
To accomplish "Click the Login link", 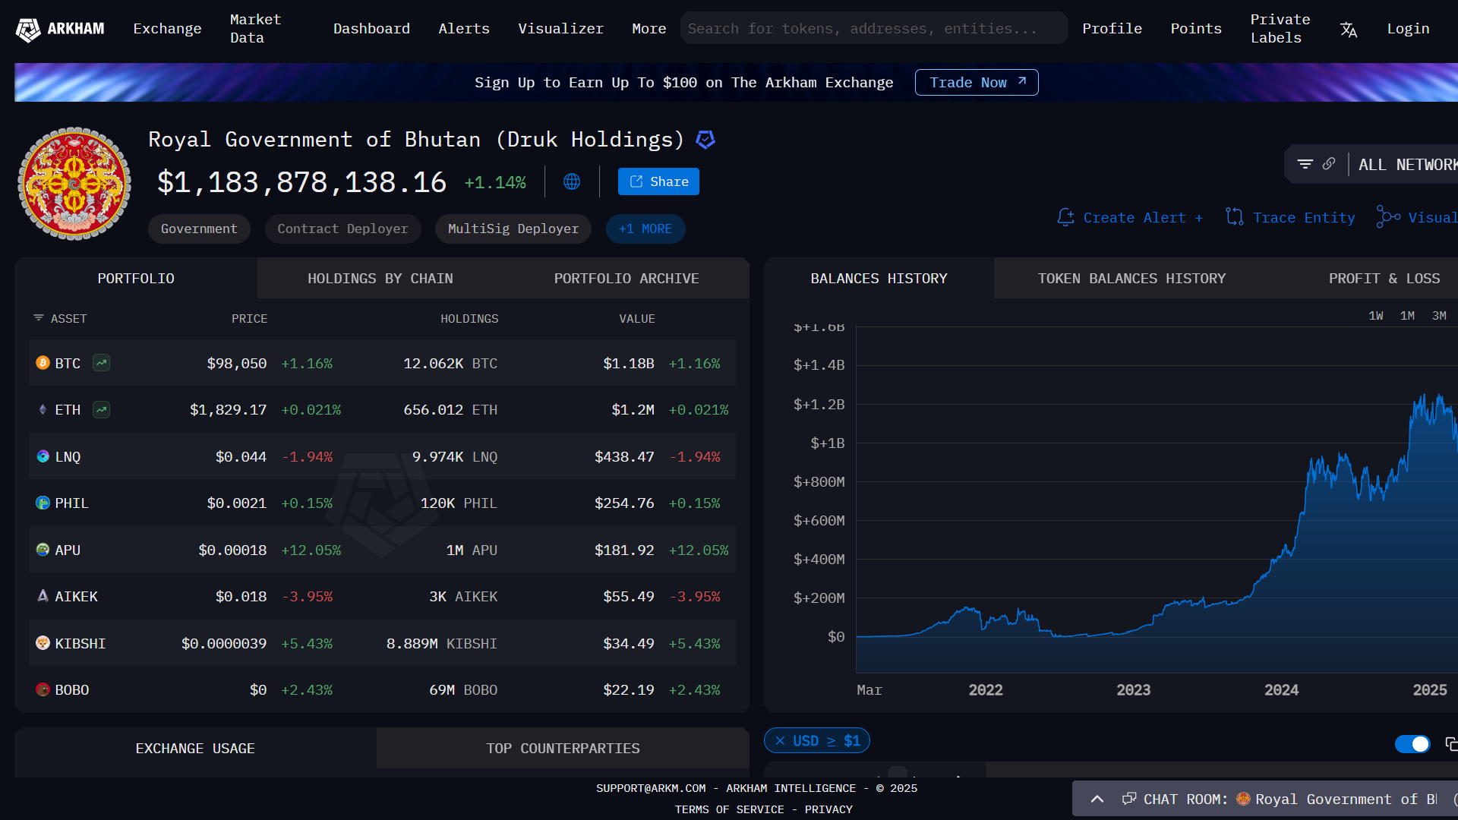I will point(1408,29).
